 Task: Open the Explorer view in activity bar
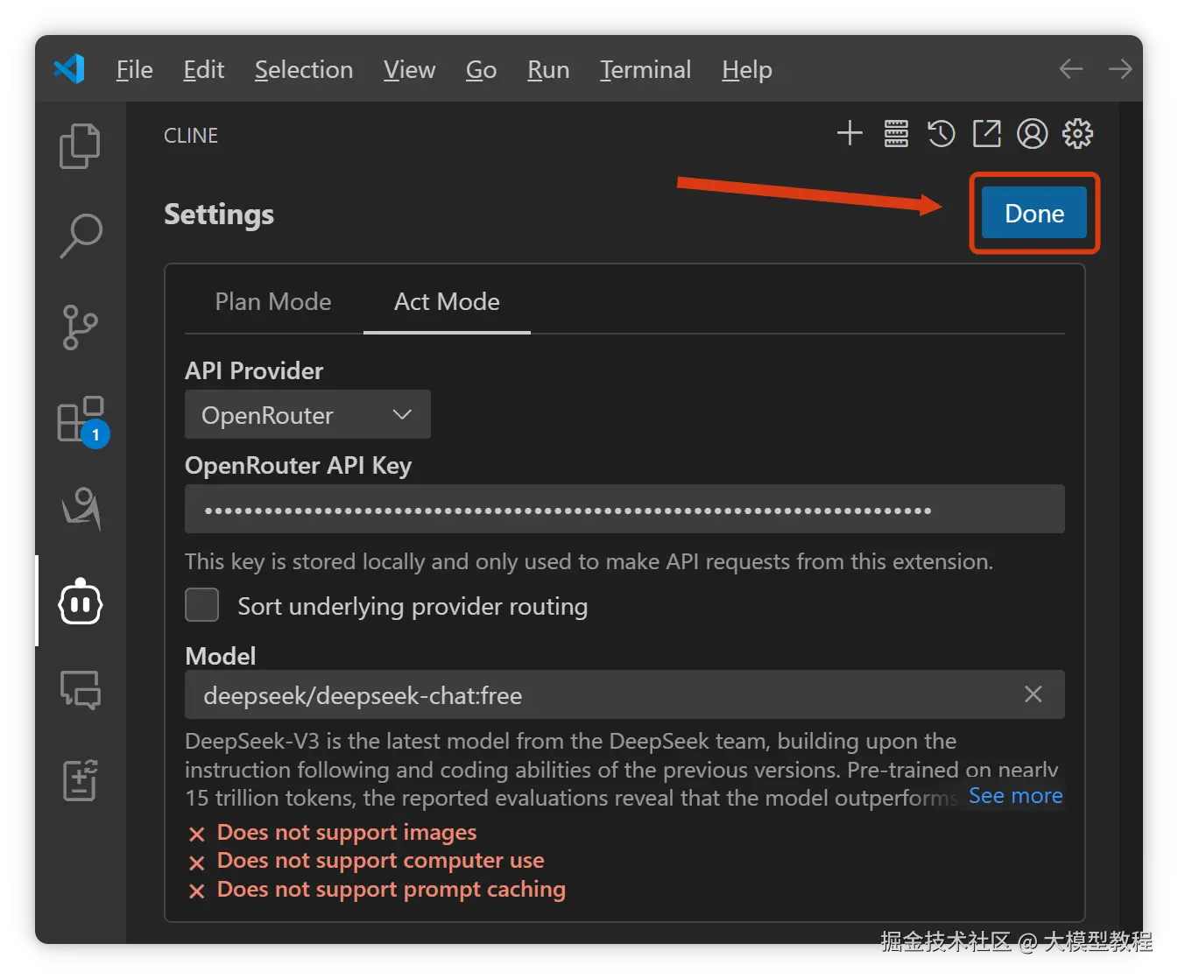coord(80,145)
